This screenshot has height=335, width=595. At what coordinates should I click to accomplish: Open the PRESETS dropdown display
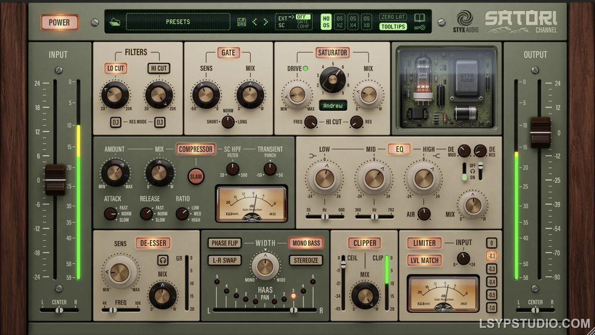[x=178, y=22]
